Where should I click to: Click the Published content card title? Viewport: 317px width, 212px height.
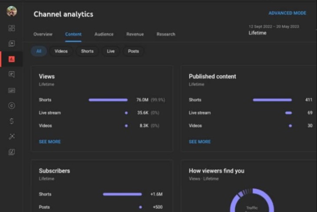pyautogui.click(x=212, y=76)
